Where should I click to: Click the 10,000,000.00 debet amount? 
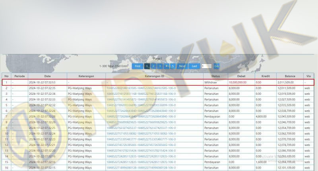tap(238, 83)
